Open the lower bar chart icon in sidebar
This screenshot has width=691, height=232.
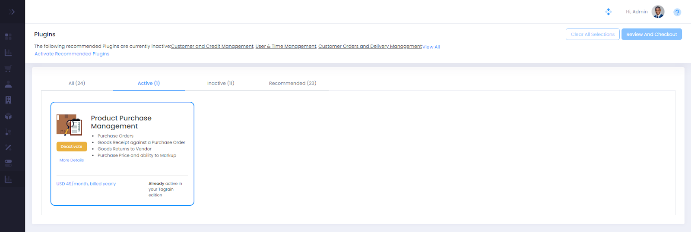(x=8, y=179)
